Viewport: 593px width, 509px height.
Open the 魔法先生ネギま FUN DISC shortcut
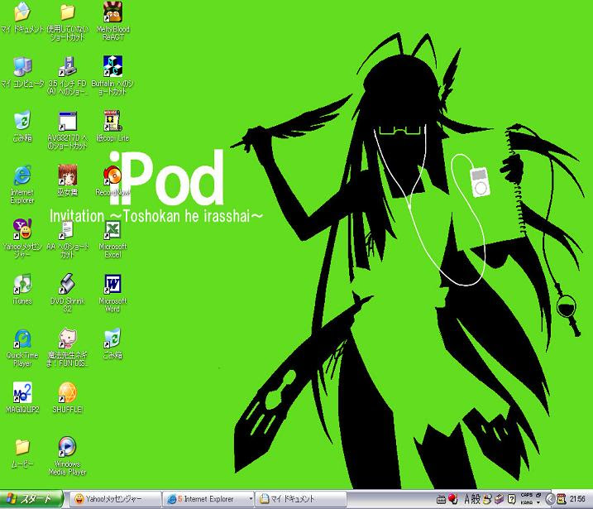click(x=68, y=339)
